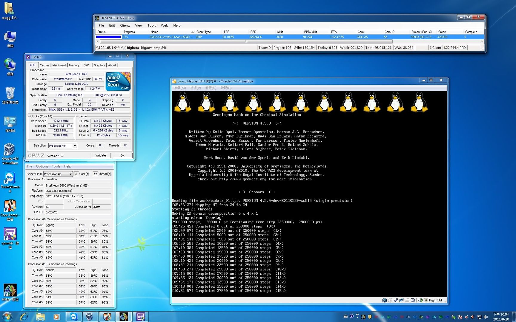Open Windows Explorer from the taskbar
516x322 pixels.
[40, 317]
